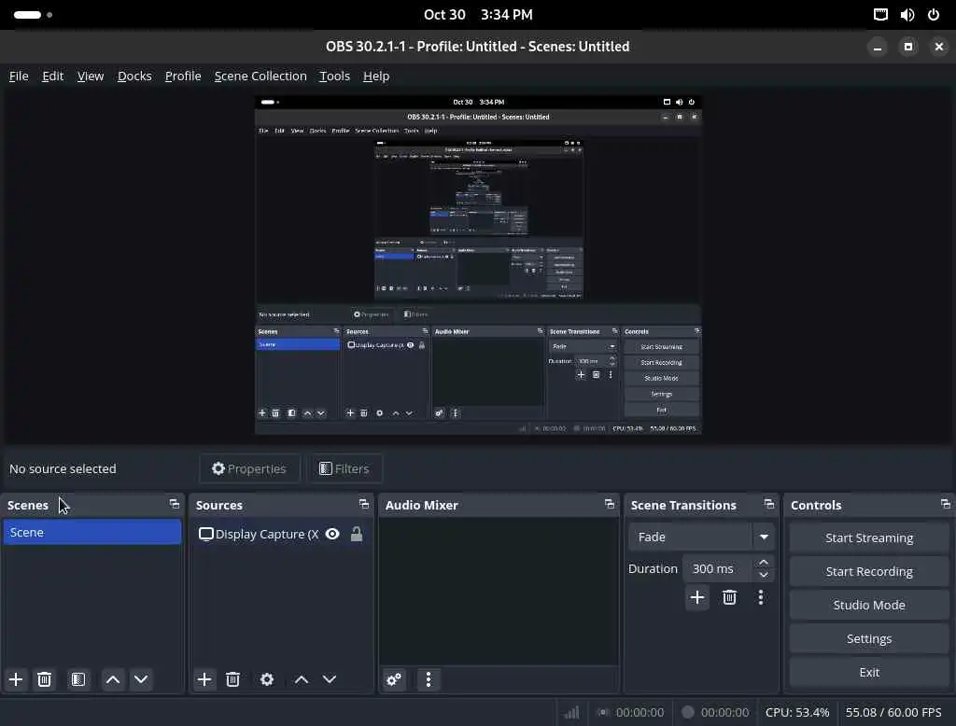Open the Help menu
The image size is (956, 726).
[x=376, y=77]
